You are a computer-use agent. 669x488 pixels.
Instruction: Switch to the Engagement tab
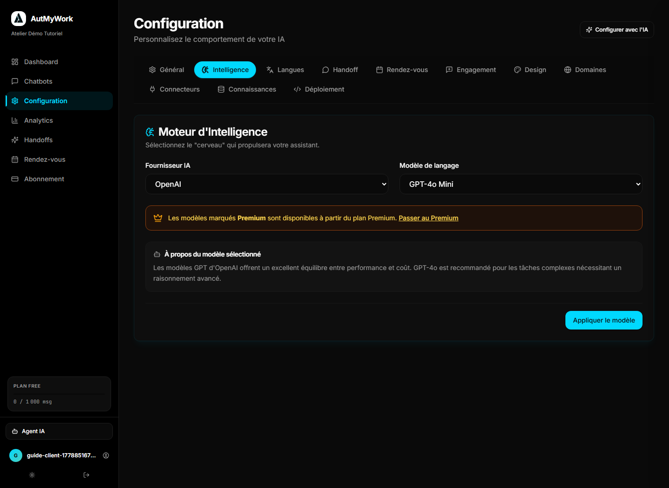[471, 70]
